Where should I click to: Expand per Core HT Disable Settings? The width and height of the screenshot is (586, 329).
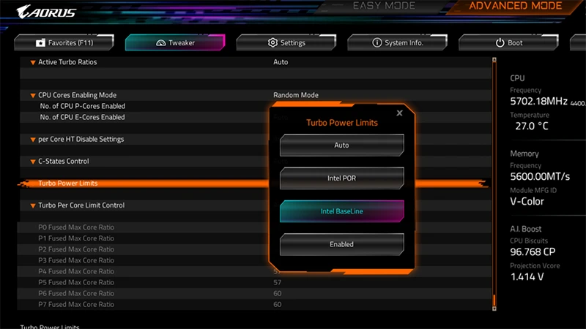pyautogui.click(x=33, y=140)
